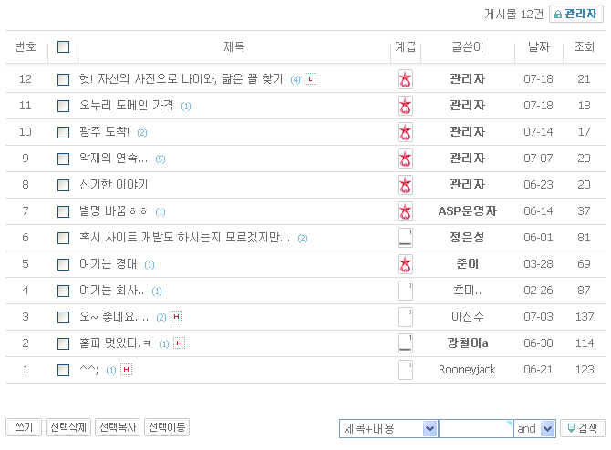611x450 pixels.
Task: Check the box for post 2
Action: (63, 343)
